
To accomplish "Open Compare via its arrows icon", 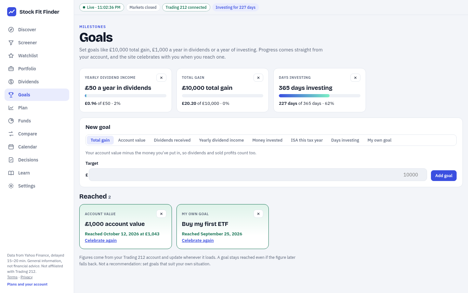I will coord(11,134).
